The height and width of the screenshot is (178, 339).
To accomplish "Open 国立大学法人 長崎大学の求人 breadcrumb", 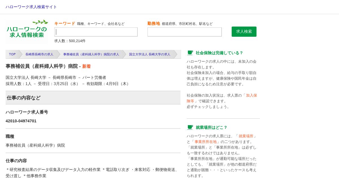I will 150,54.
